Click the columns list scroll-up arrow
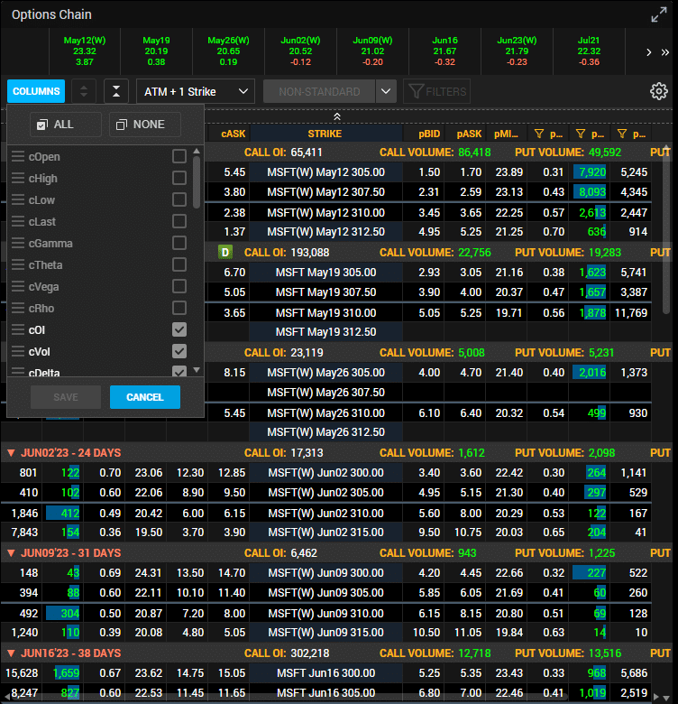Screen dimensions: 678x704 [x=197, y=152]
